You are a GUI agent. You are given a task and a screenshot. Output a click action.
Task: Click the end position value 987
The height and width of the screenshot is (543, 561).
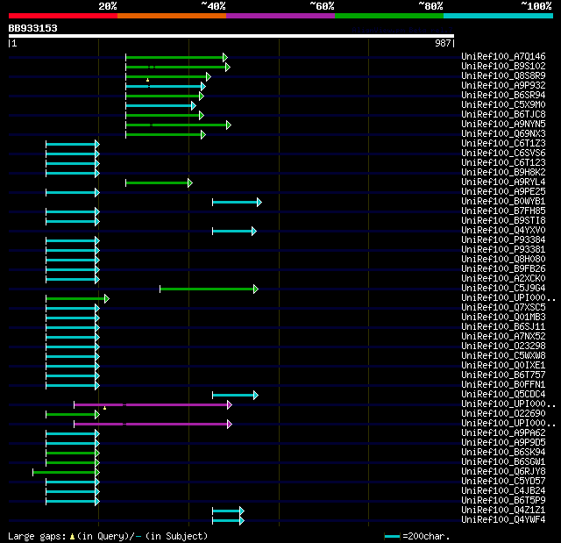[x=443, y=43]
